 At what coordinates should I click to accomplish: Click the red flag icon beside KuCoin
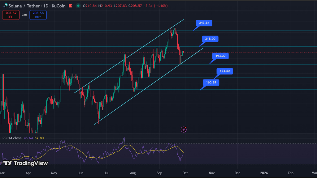point(70,6)
